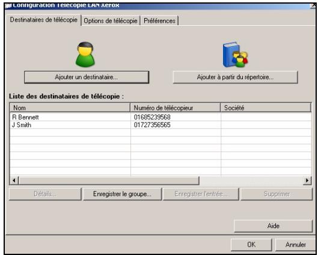The image size is (318, 255).
Task: Click fax number 01727356565
Action: (152, 125)
